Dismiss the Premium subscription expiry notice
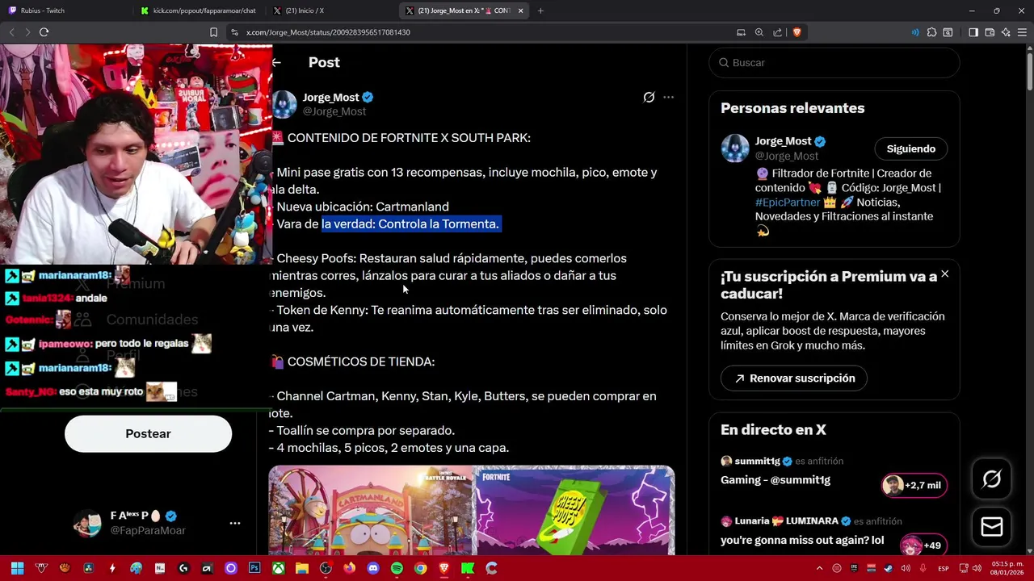The height and width of the screenshot is (581, 1034). point(944,274)
